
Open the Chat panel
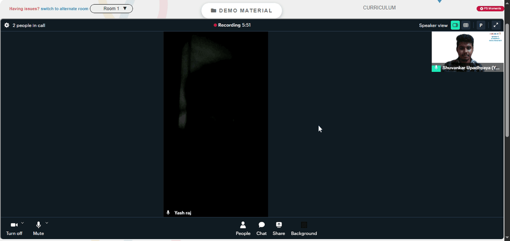[x=262, y=229]
